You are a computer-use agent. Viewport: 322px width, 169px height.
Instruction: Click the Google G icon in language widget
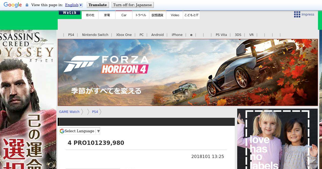click(x=62, y=131)
